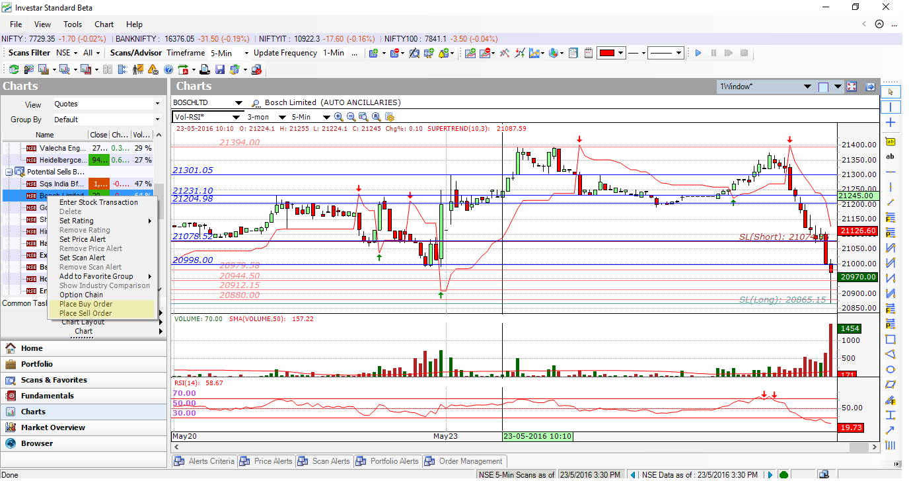This screenshot has height=481, width=909.
Task: Open the Tools menu
Action: [73, 24]
